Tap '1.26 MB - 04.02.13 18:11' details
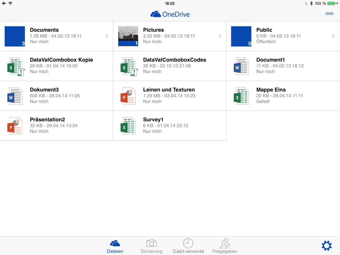The width and height of the screenshot is (340, 255). pyautogui.click(x=56, y=36)
